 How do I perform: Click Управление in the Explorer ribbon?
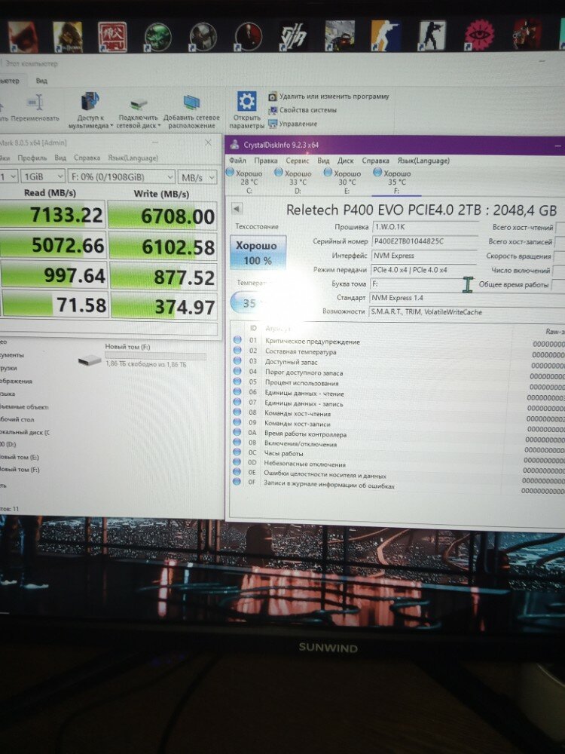293,124
